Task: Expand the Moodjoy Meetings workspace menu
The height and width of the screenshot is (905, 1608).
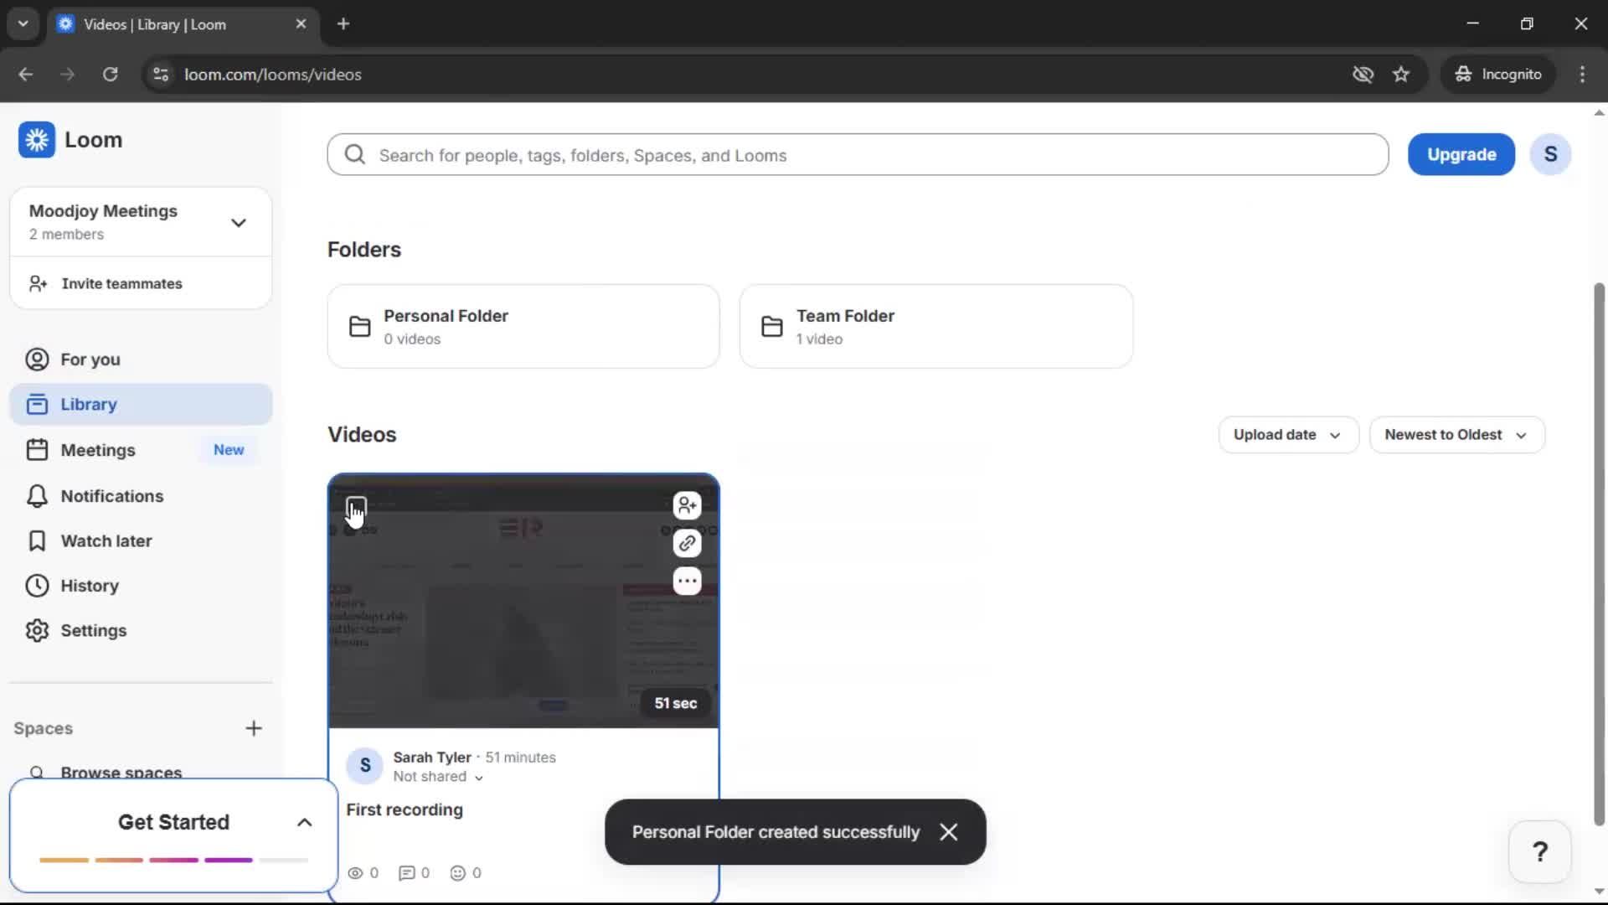Action: click(x=238, y=222)
